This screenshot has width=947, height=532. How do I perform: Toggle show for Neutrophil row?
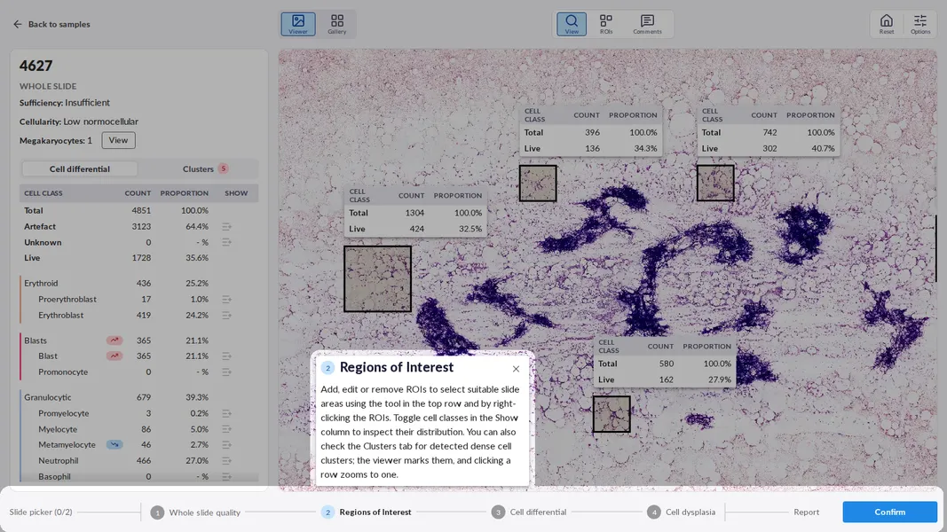pos(226,461)
